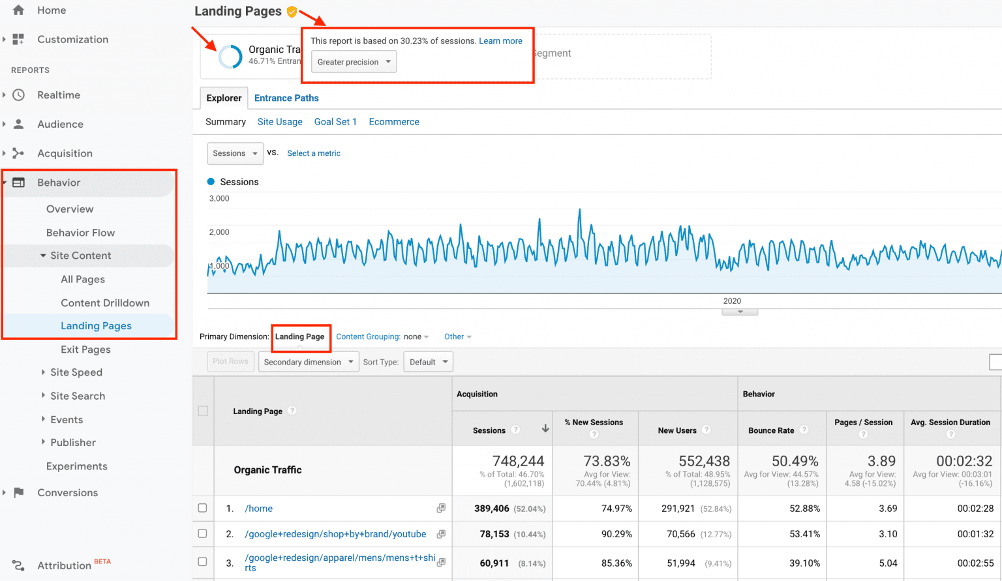
Task: Open the Acquisition report icon
Action: pos(19,153)
